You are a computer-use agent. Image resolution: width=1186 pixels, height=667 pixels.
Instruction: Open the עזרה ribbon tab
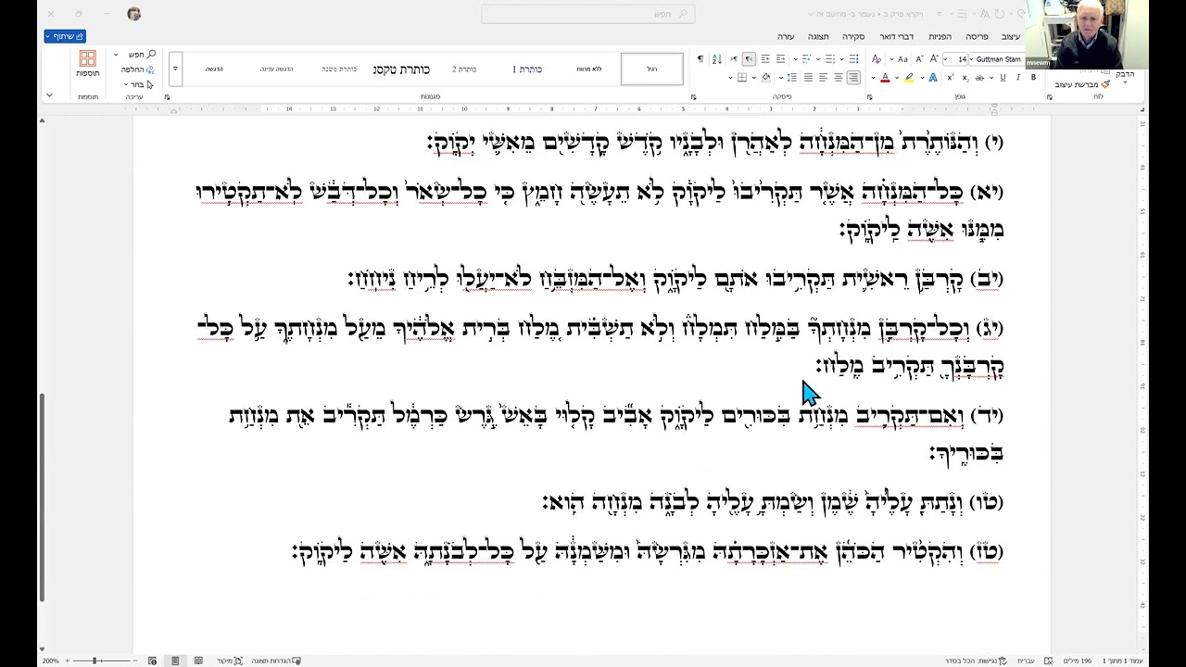(786, 36)
